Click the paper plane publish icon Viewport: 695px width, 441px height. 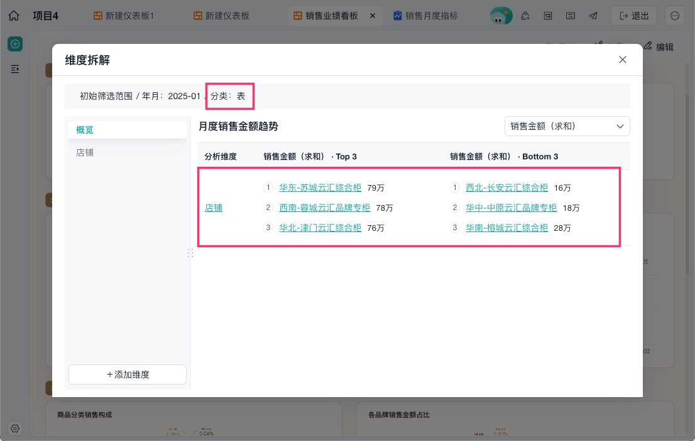click(x=593, y=16)
